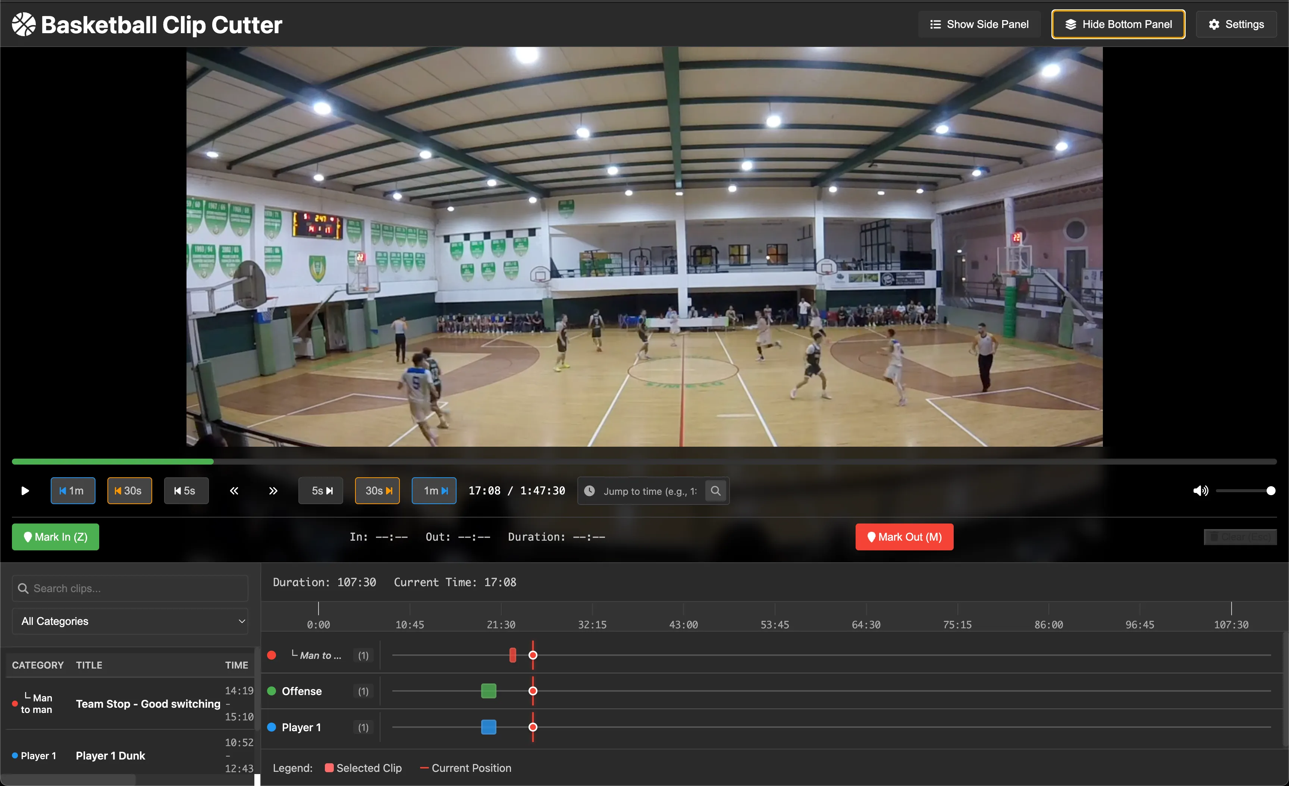
Task: Click the Play button to start playback
Action: point(25,491)
